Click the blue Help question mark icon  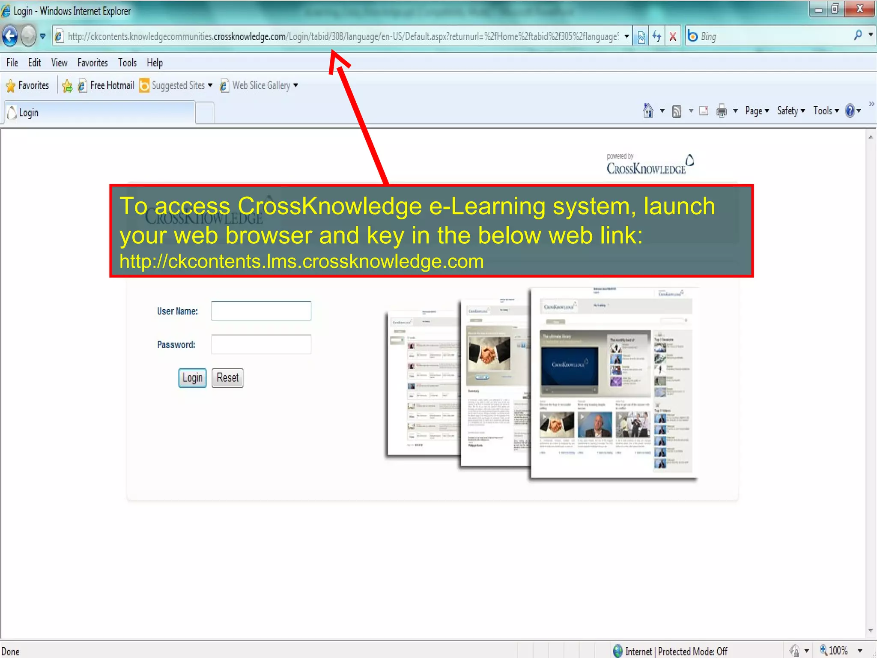[x=850, y=111]
